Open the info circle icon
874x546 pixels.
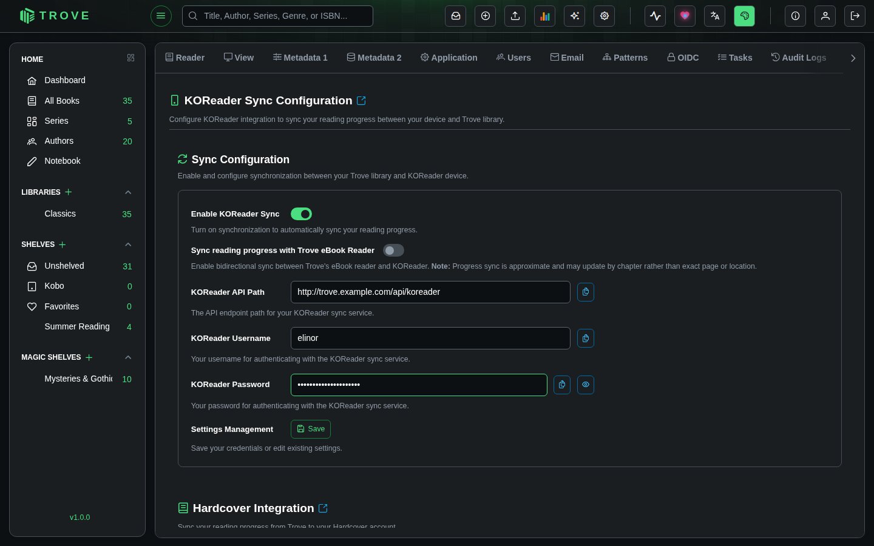pos(796,16)
